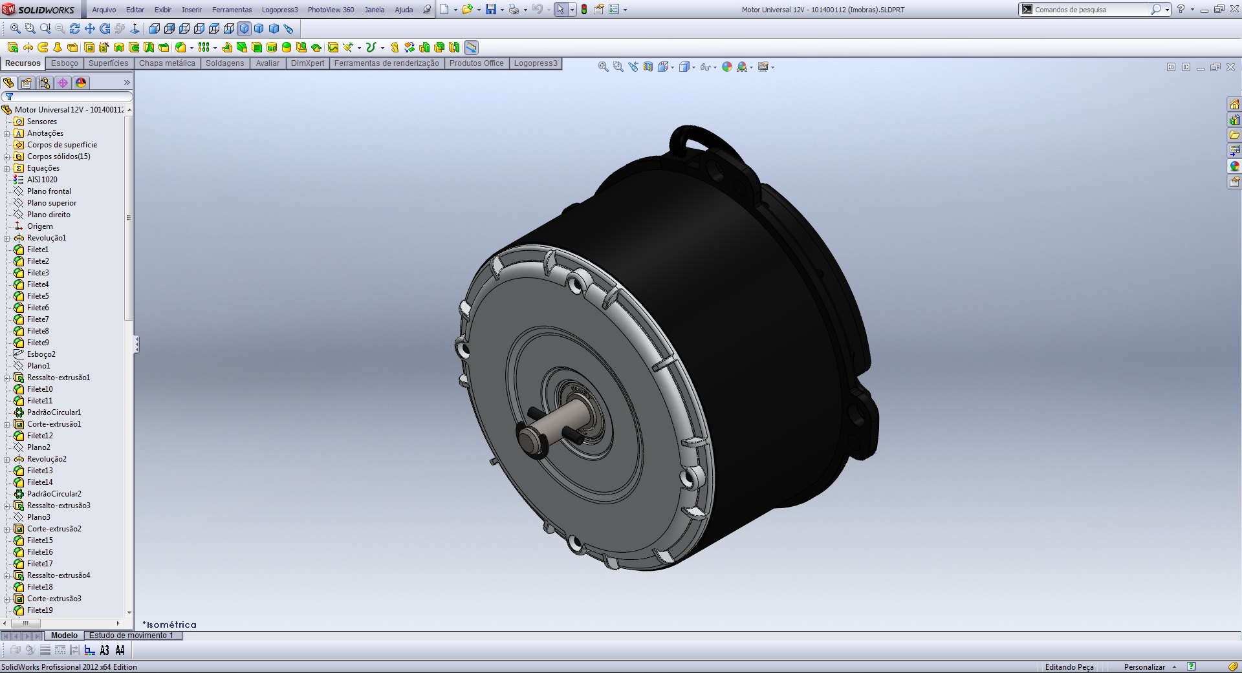Select the Linear Pattern tool
This screenshot has height=673, width=1242.
tap(204, 47)
